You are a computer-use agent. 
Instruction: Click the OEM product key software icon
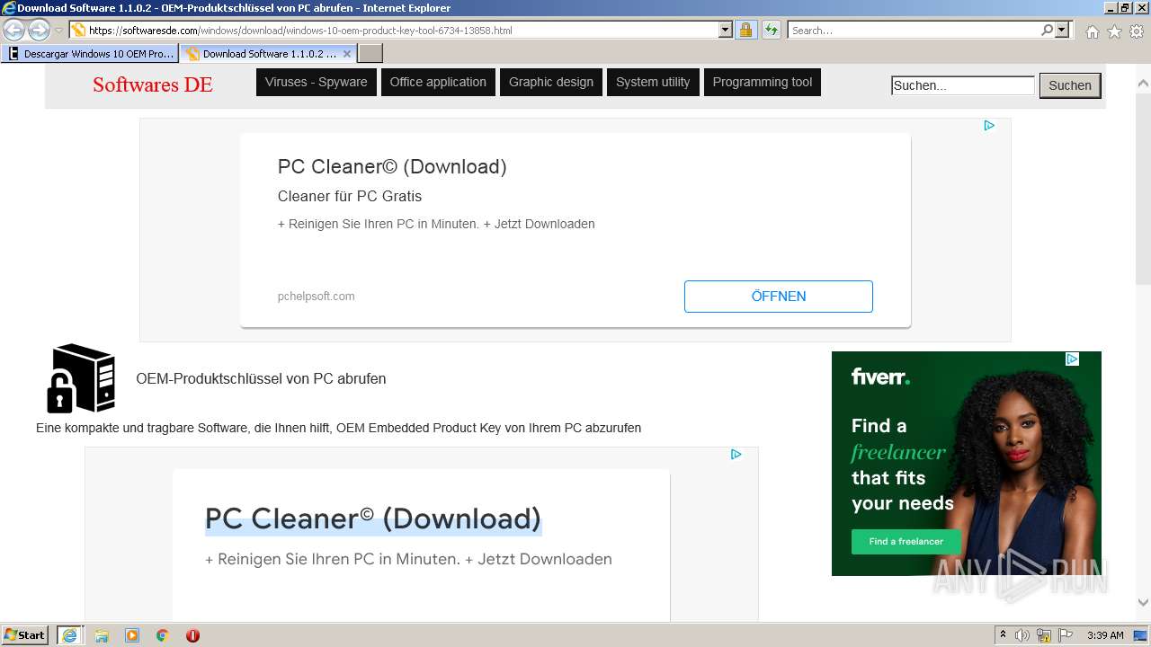[81, 378]
